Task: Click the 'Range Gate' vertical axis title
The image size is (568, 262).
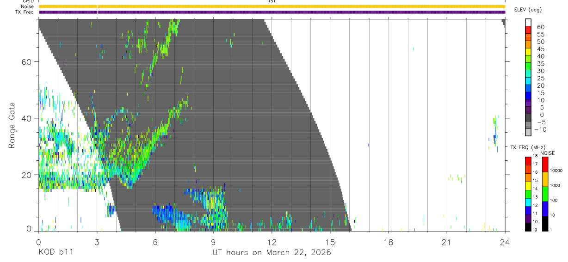Action: click(12, 126)
